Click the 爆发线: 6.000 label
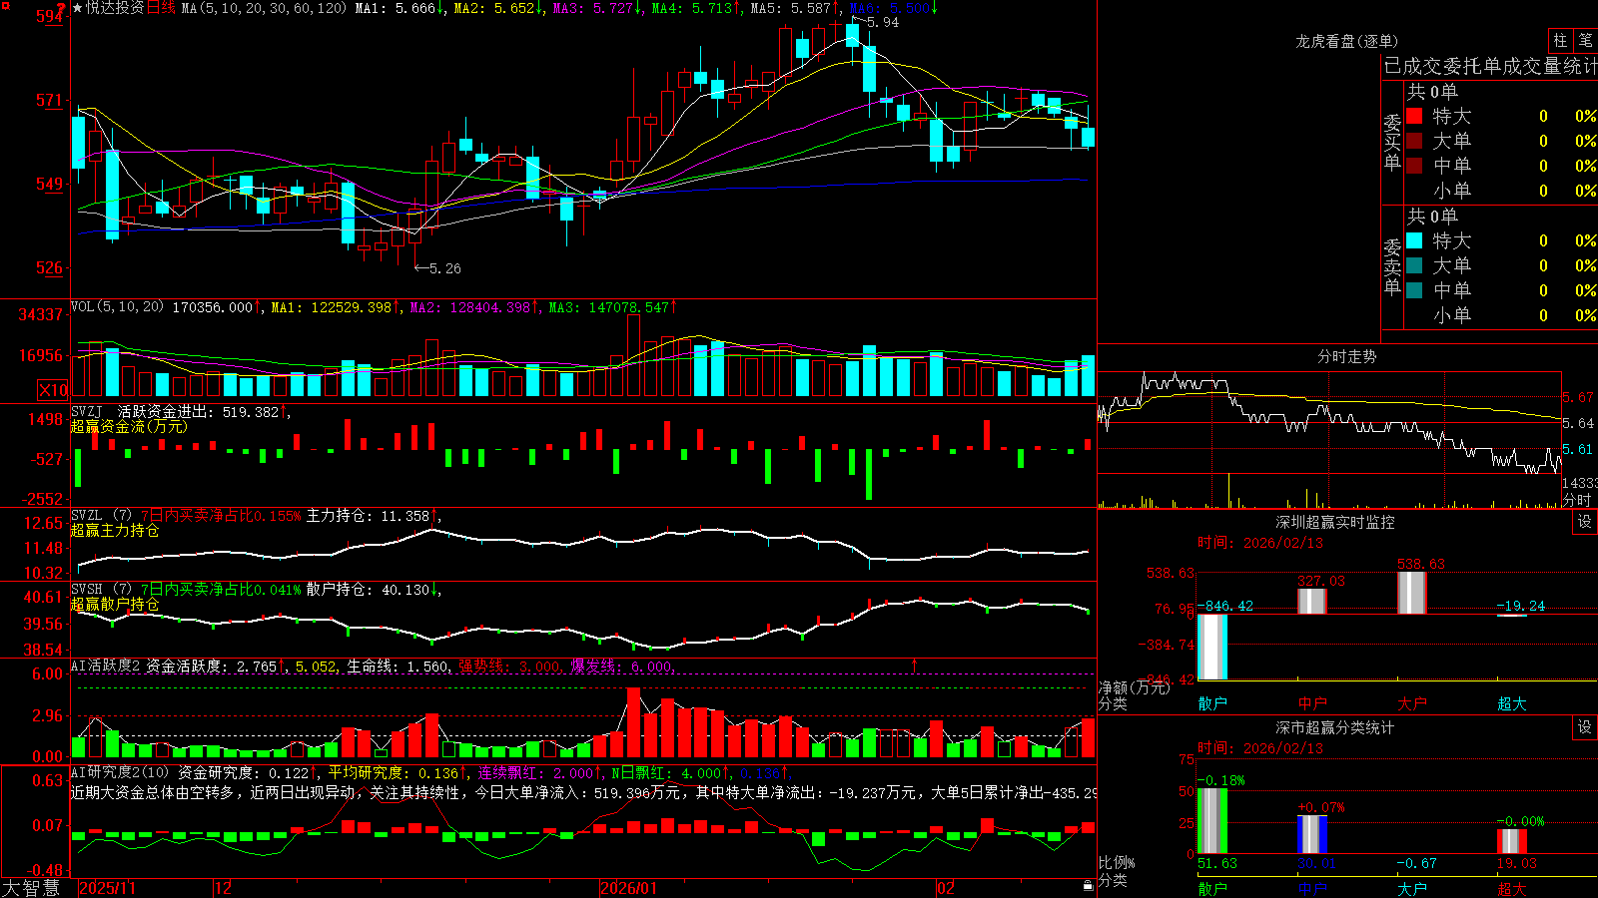The image size is (1598, 898). point(621,666)
